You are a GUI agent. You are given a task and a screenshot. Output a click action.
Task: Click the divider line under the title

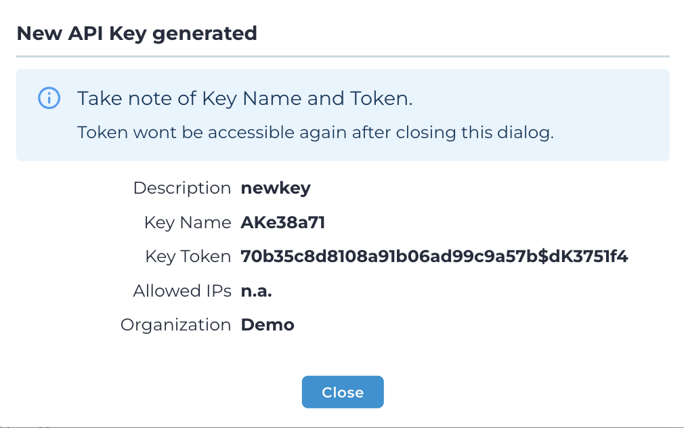(x=343, y=56)
